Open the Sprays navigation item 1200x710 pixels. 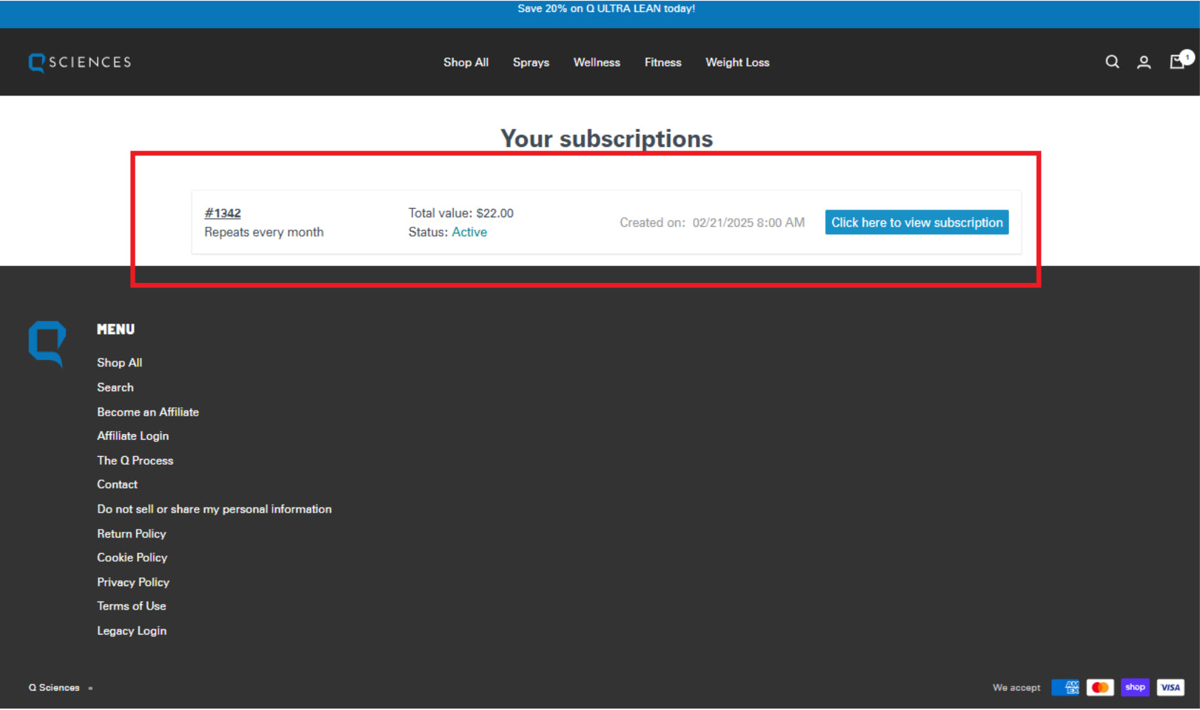pyautogui.click(x=530, y=63)
